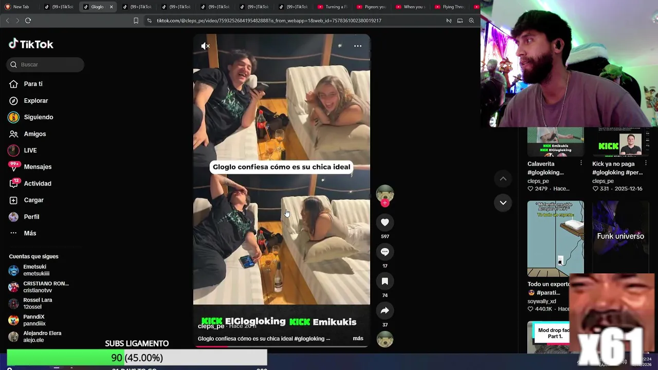Click browser back arrow
658x370 pixels.
click(x=7, y=21)
